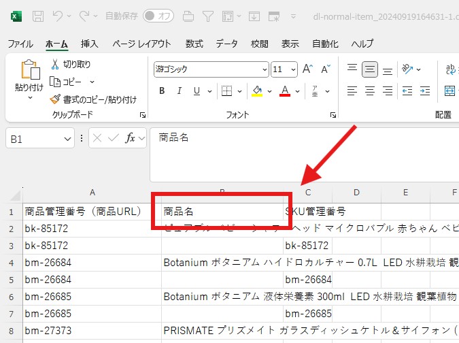Click the Redo arrow icon
The width and height of the screenshot is (459, 343).
[x=84, y=16]
